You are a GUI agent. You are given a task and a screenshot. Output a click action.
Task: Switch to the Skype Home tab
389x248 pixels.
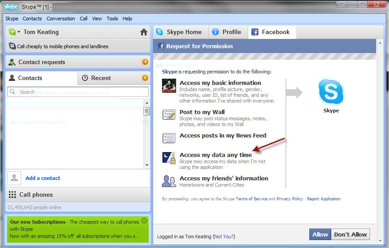click(x=180, y=32)
